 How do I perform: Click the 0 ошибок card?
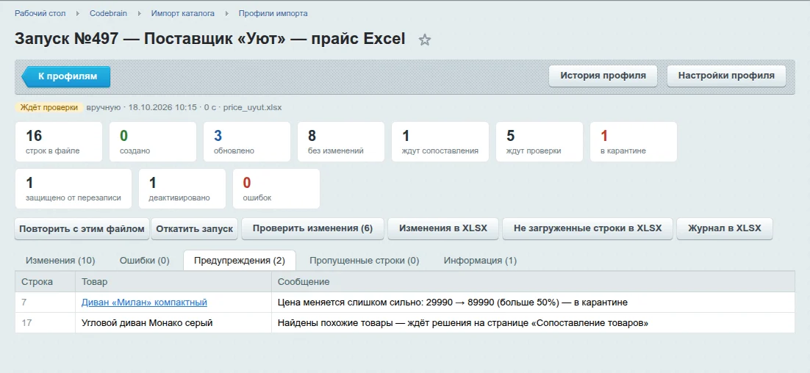click(276, 189)
